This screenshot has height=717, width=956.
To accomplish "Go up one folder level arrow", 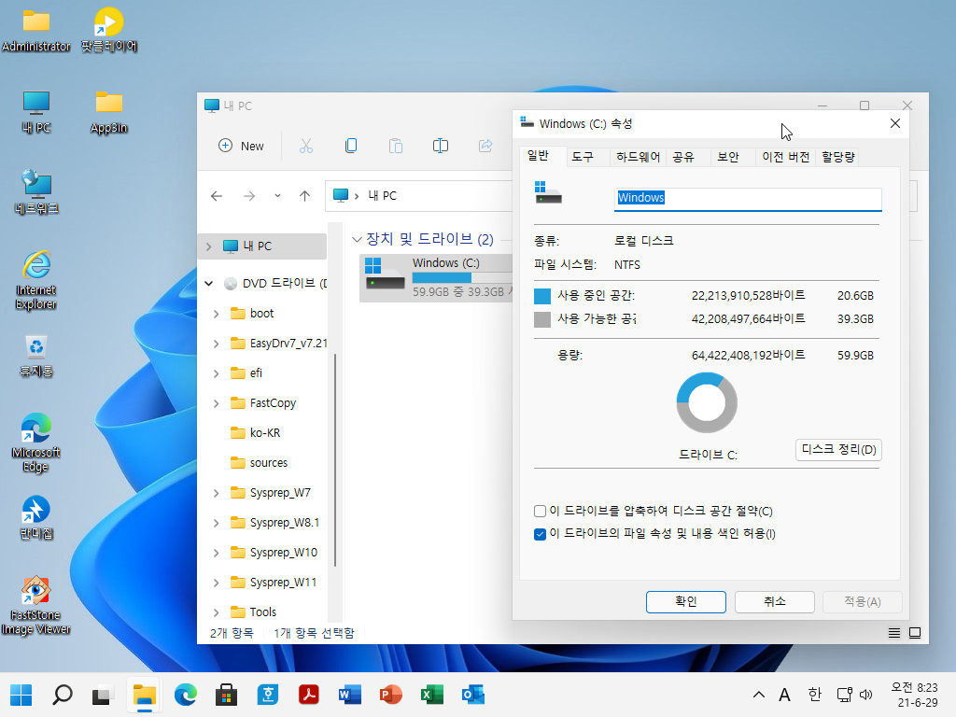I will pyautogui.click(x=305, y=196).
